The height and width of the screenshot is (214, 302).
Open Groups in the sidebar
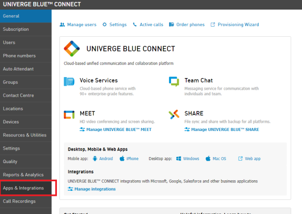tap(26, 82)
